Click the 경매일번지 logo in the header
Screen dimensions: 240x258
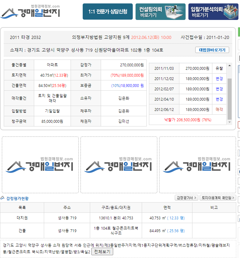pyautogui.click(x=30, y=12)
